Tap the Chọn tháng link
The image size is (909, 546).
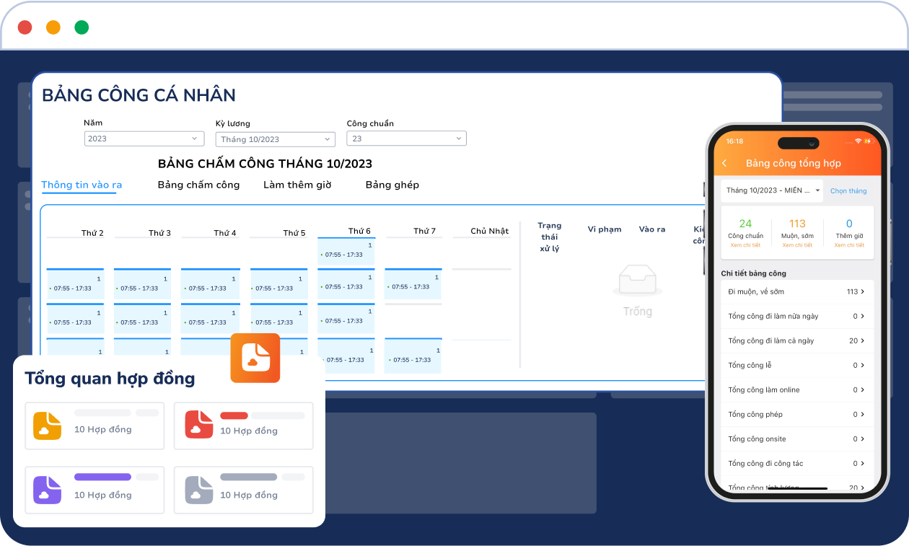pos(848,191)
